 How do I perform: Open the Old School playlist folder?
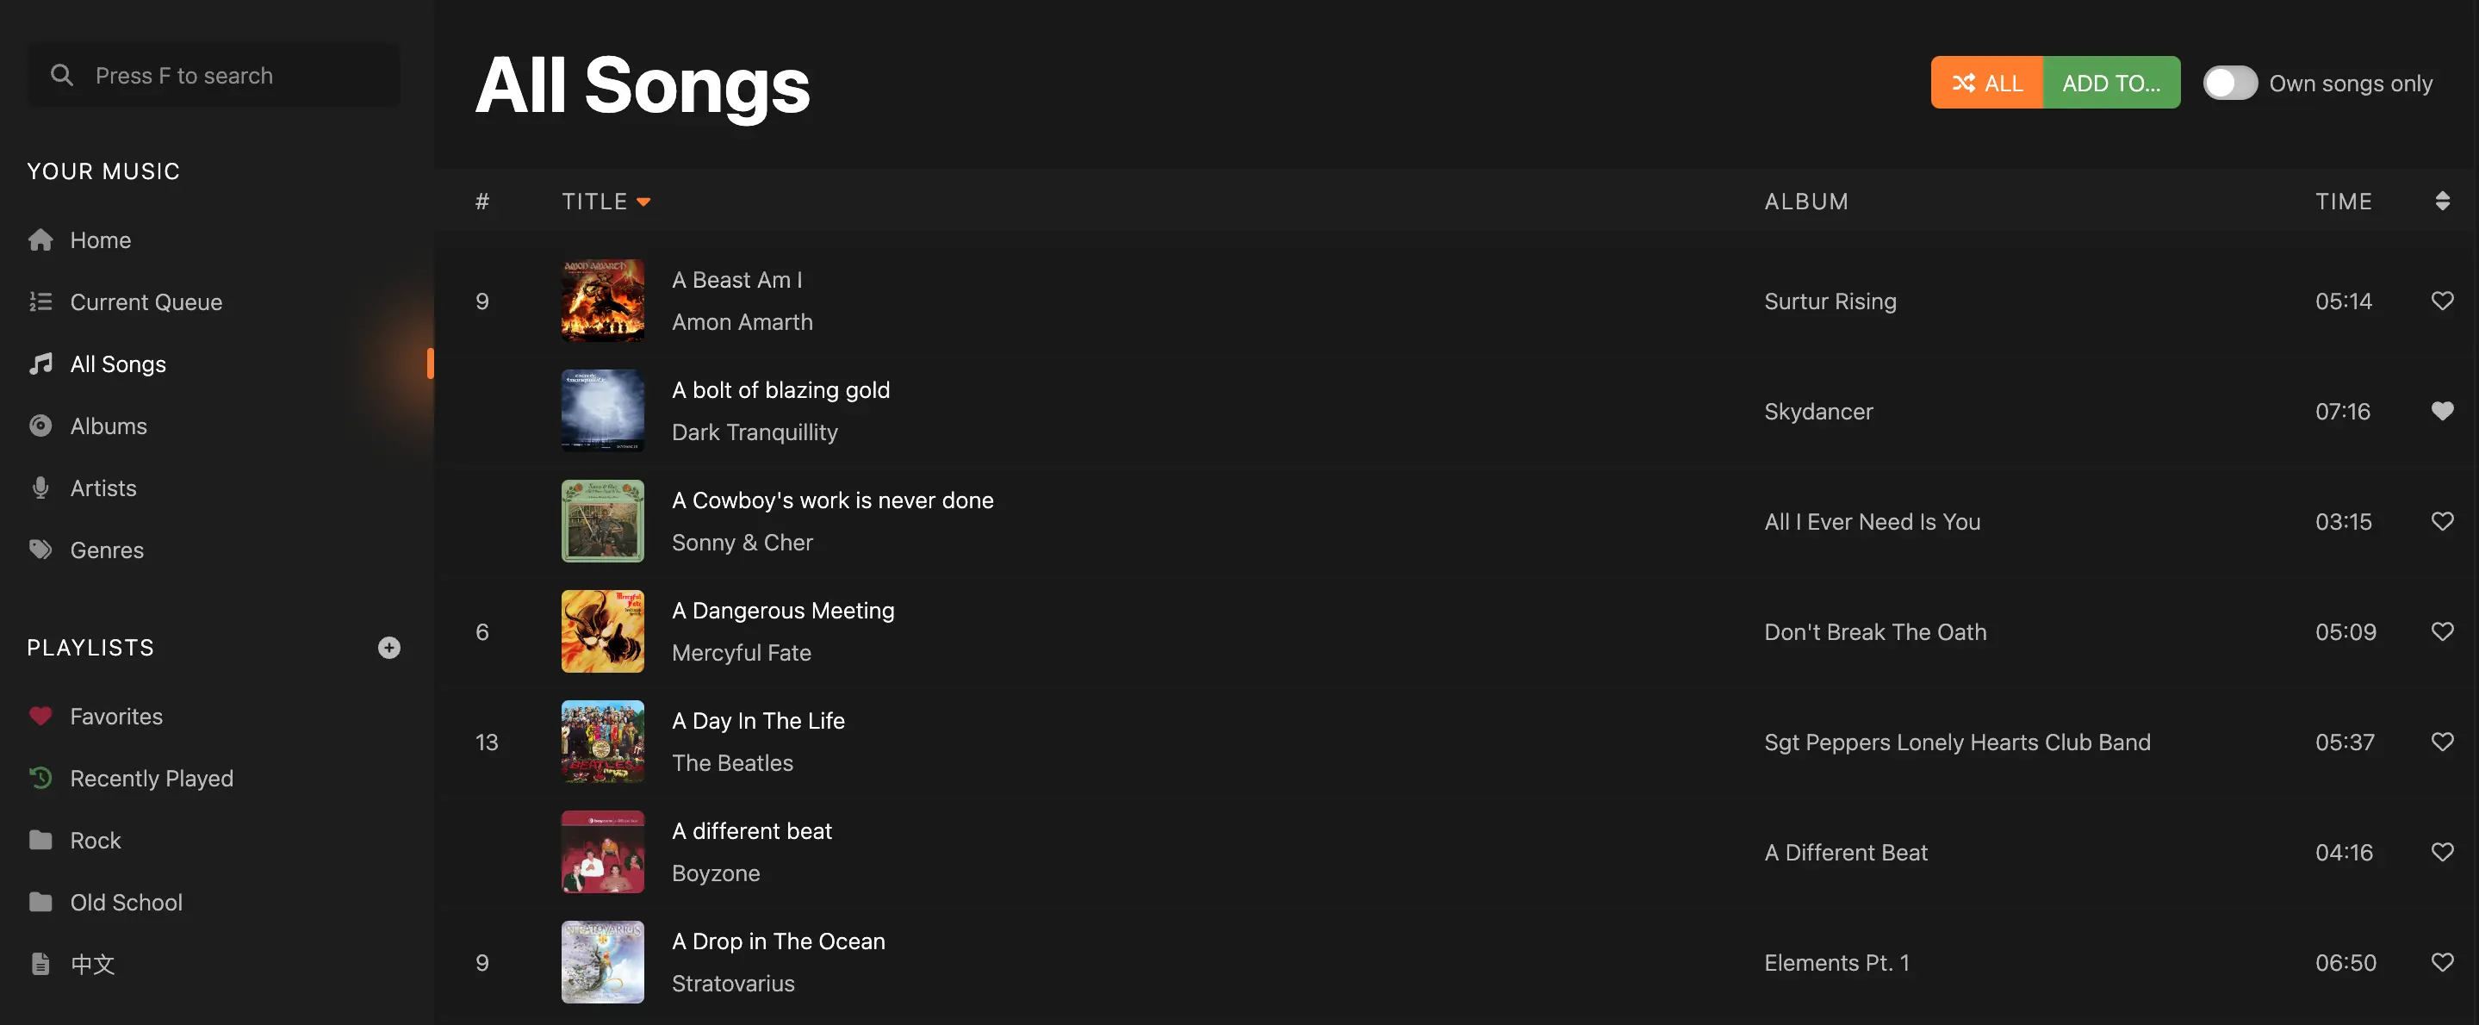[x=125, y=903]
